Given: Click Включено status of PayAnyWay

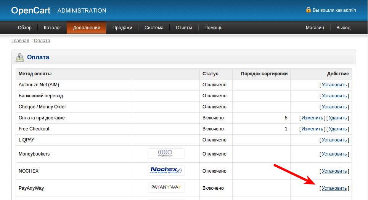Looking at the screenshot, I should click(x=213, y=188).
